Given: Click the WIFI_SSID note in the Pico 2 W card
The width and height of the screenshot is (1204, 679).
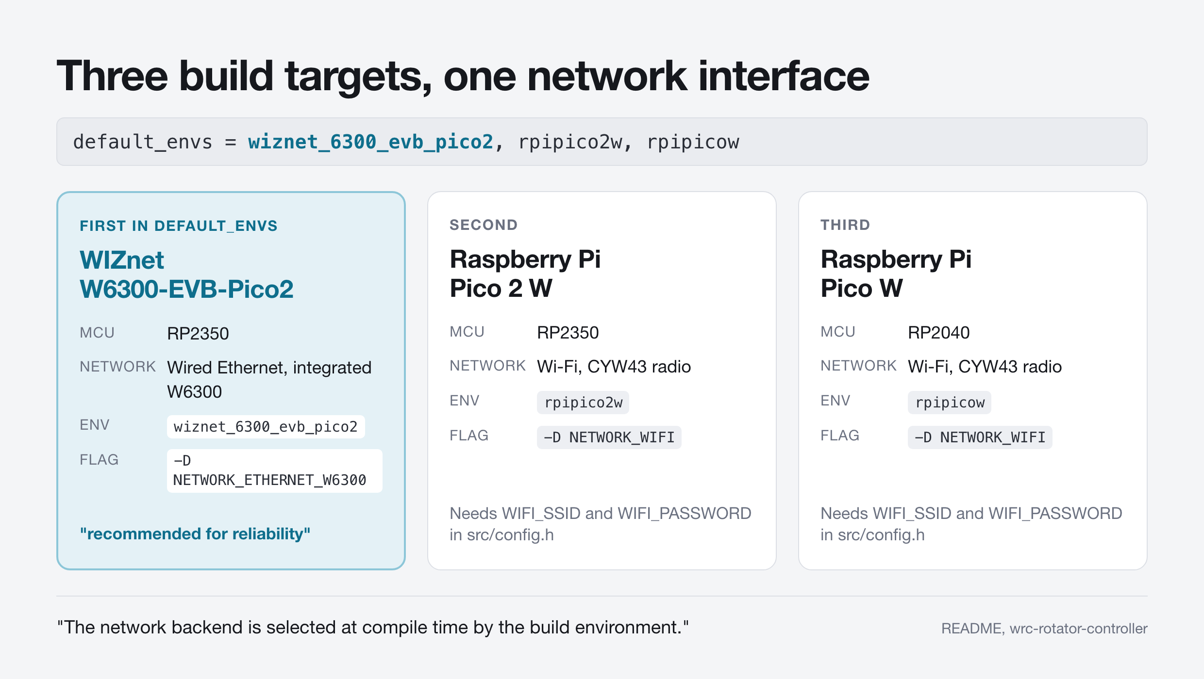Looking at the screenshot, I should point(601,524).
